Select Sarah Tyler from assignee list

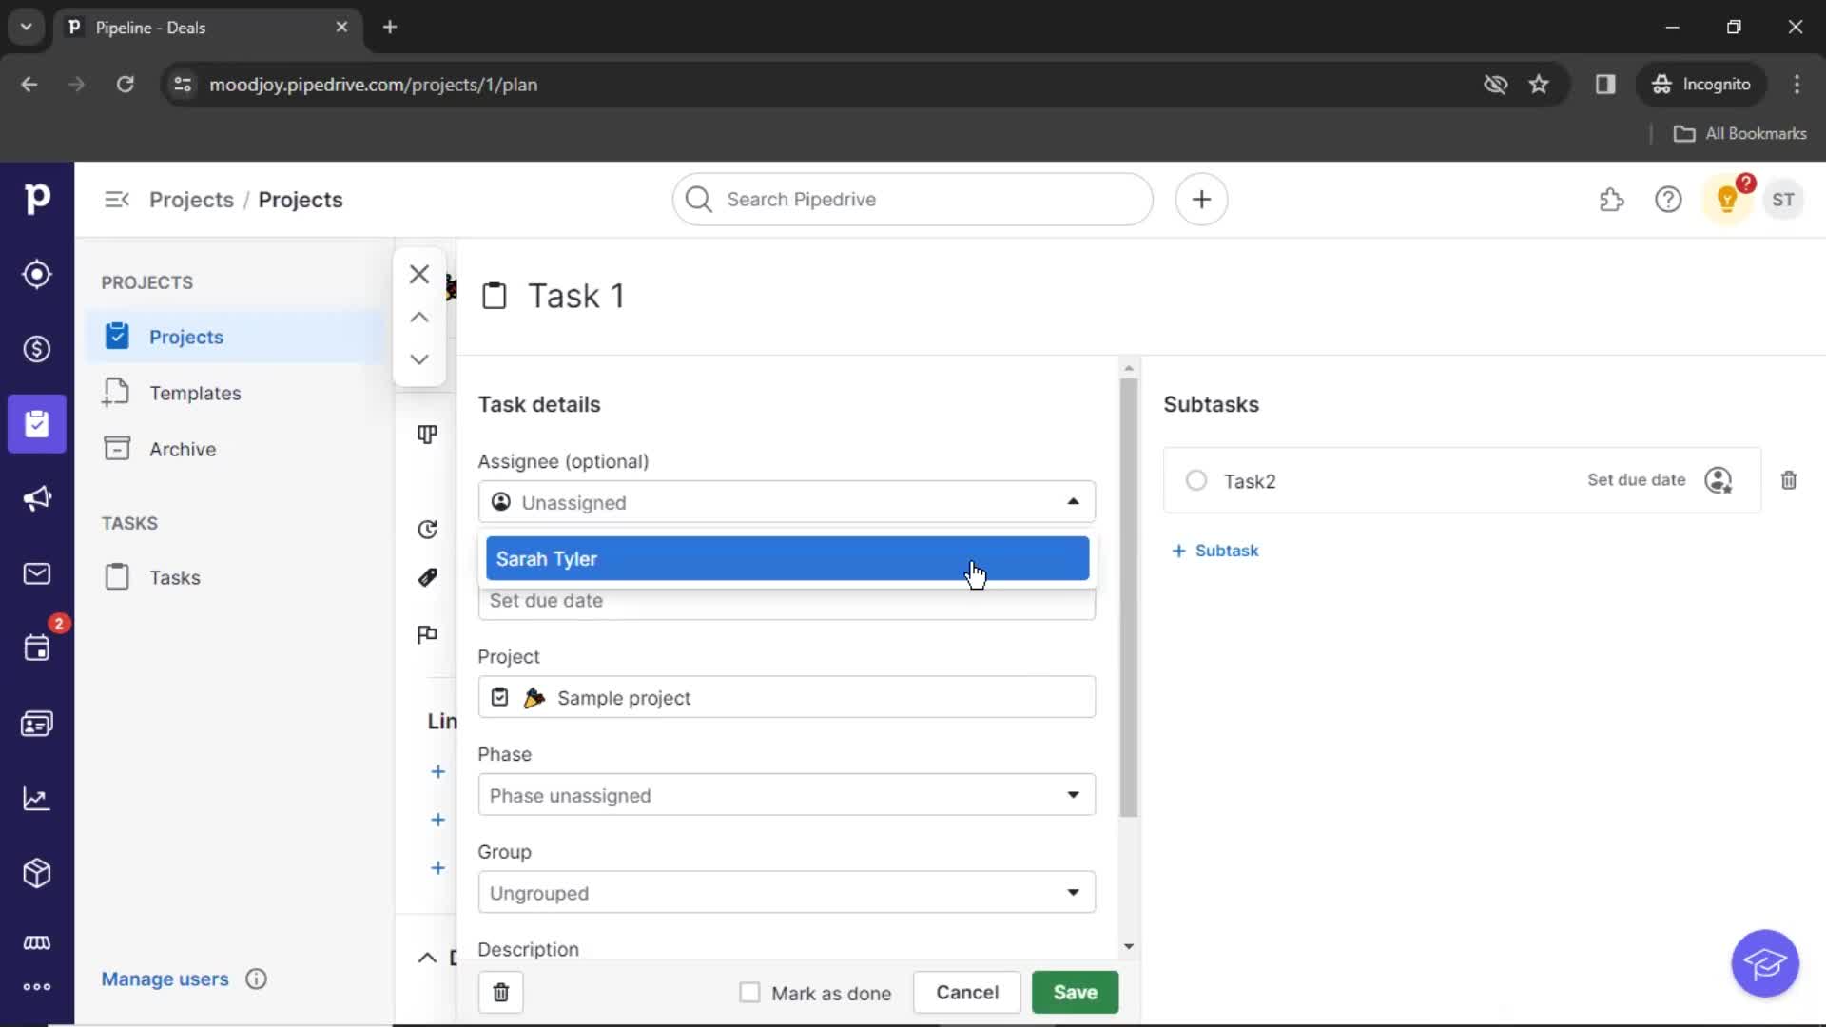click(x=787, y=558)
